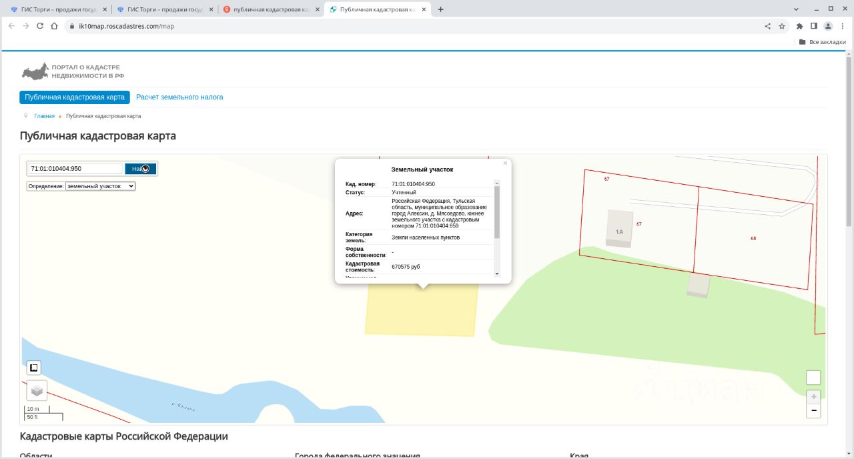
Task: Bookmark this page with the star icon
Action: coord(782,26)
